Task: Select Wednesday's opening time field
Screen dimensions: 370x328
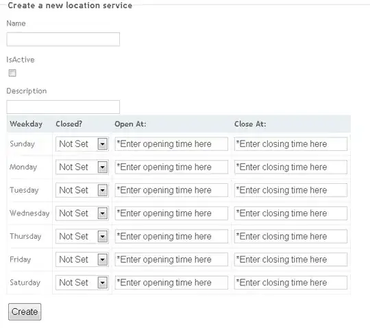Action: click(x=171, y=213)
